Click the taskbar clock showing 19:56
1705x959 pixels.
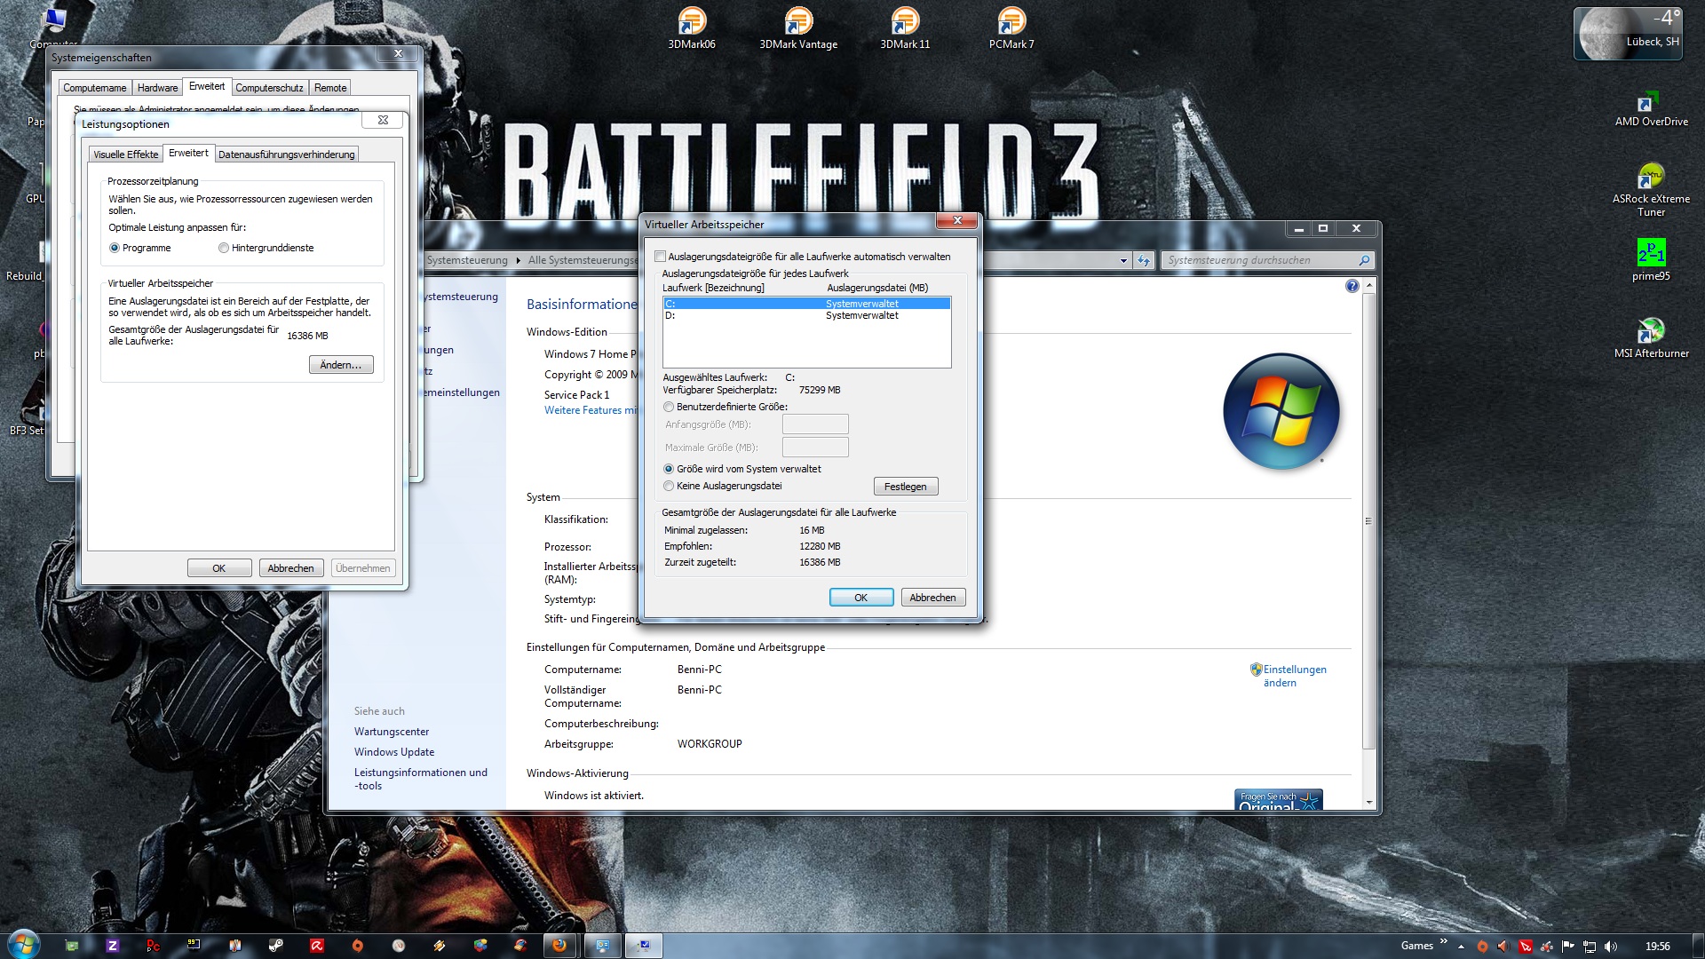(1657, 947)
